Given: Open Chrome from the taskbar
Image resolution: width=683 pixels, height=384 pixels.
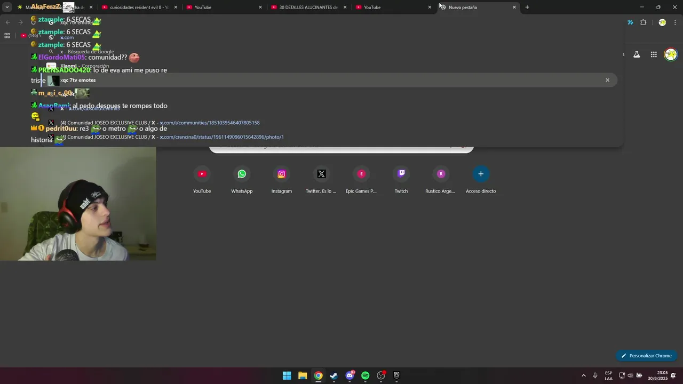Looking at the screenshot, I should coord(318,375).
